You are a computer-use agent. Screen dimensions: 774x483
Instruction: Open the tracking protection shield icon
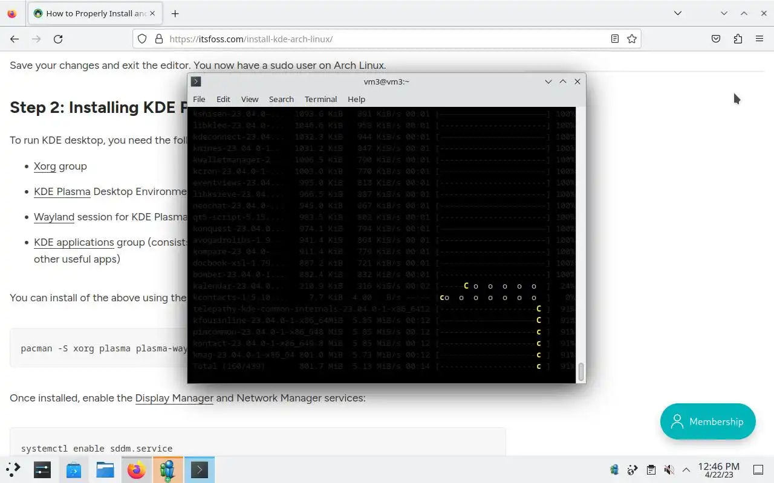pyautogui.click(x=142, y=39)
